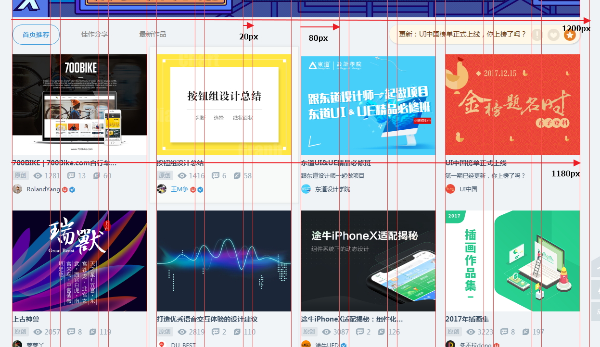Click the blue verified badge beside 王M争
600x347 pixels.
point(200,189)
